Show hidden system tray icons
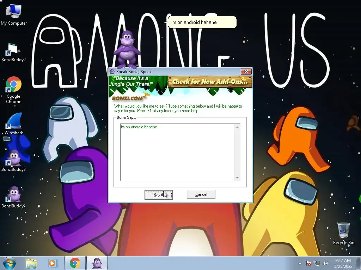 [x=300, y=264]
